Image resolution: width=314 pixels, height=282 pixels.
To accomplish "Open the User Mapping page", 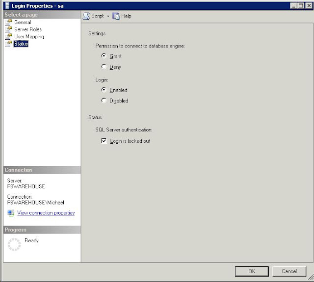I will [29, 37].
